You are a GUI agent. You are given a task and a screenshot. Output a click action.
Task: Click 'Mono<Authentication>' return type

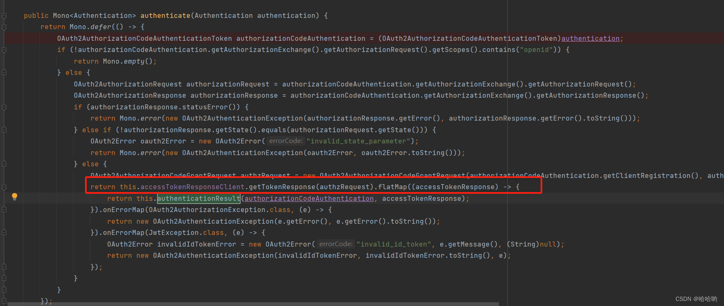point(95,16)
